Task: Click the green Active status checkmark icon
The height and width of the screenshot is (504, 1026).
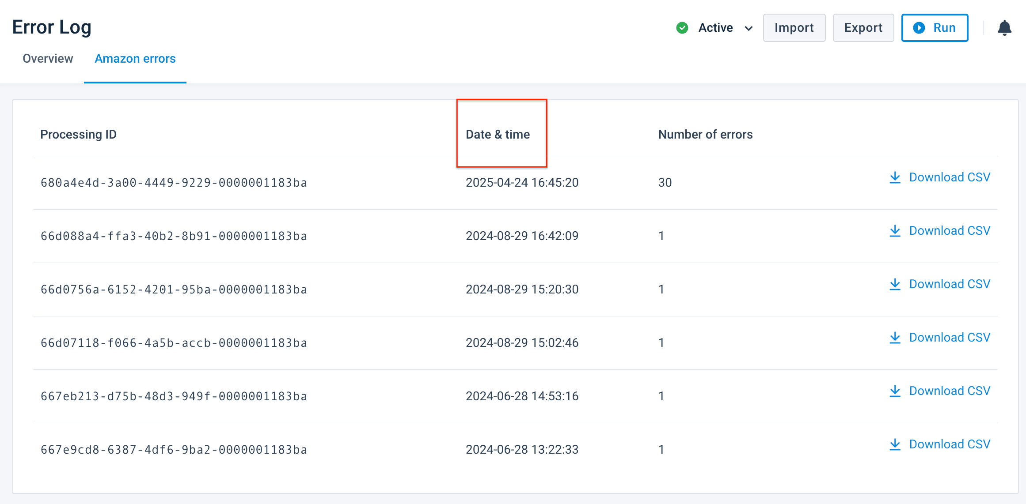Action: tap(682, 28)
